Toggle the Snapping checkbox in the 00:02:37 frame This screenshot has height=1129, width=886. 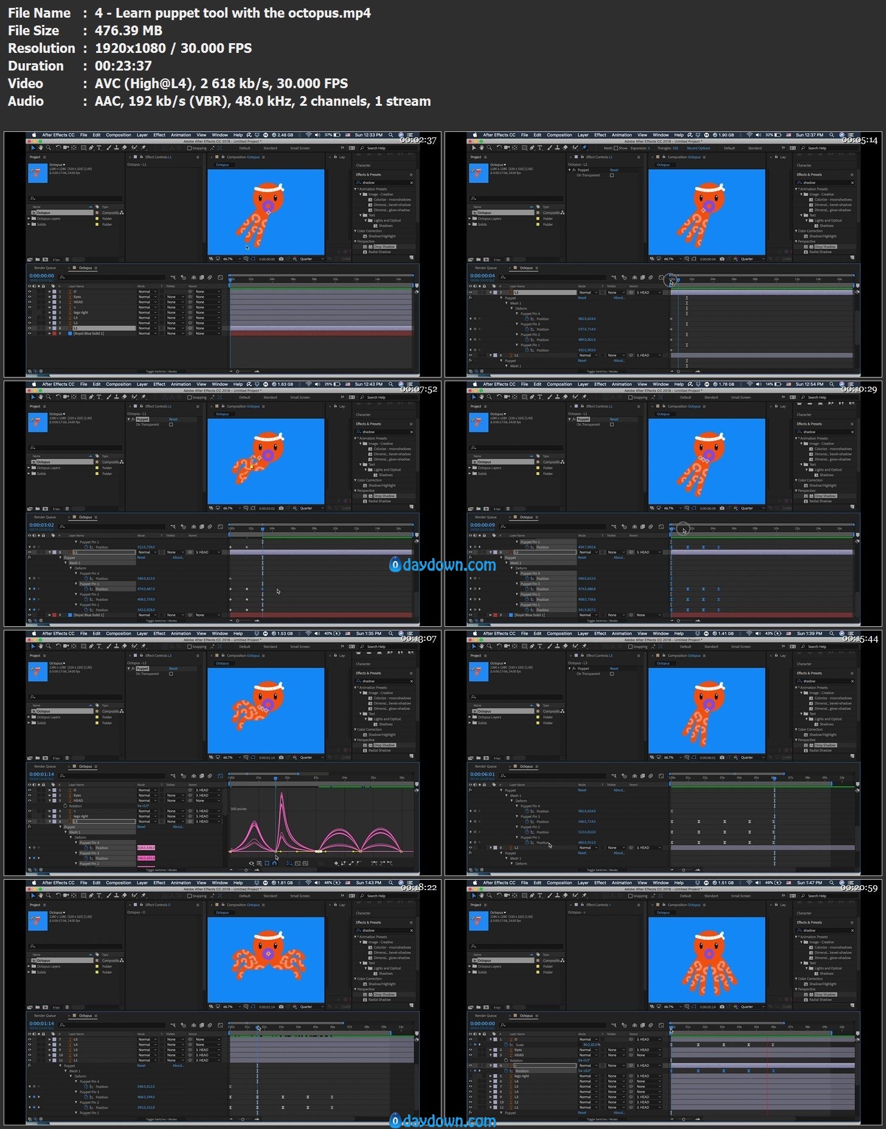(189, 148)
